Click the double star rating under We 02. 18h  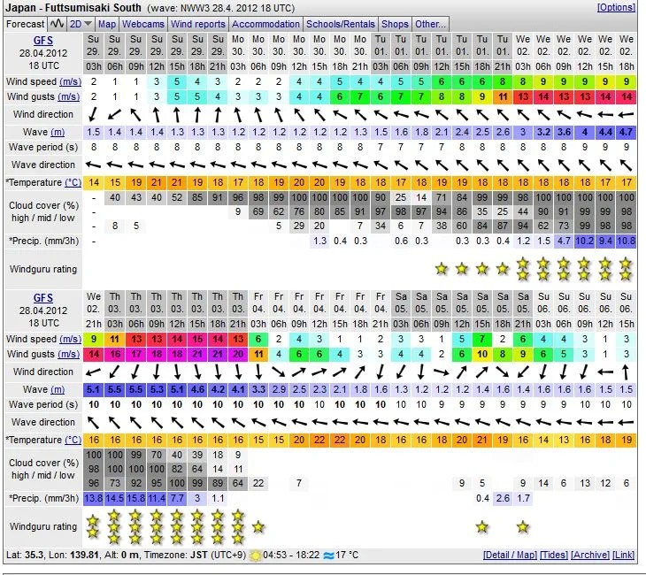tap(626, 270)
